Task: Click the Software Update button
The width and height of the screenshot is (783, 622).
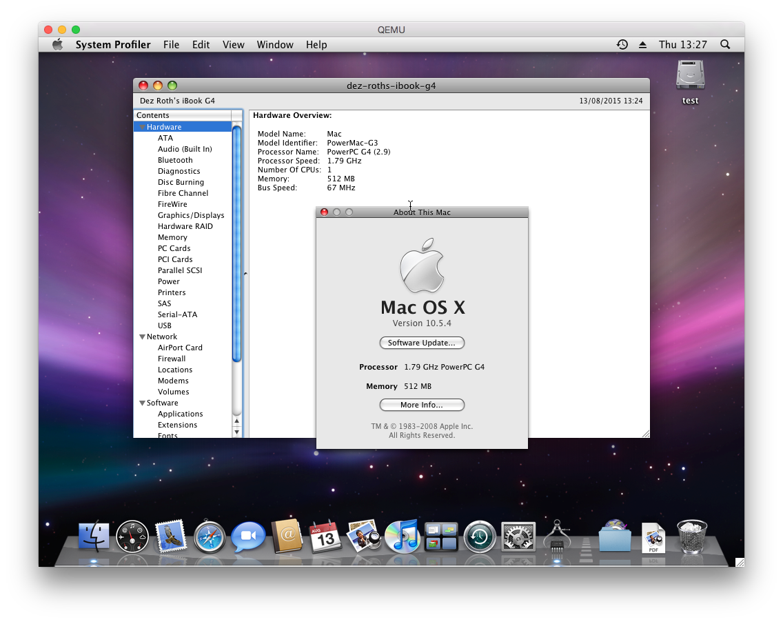Action: [422, 343]
